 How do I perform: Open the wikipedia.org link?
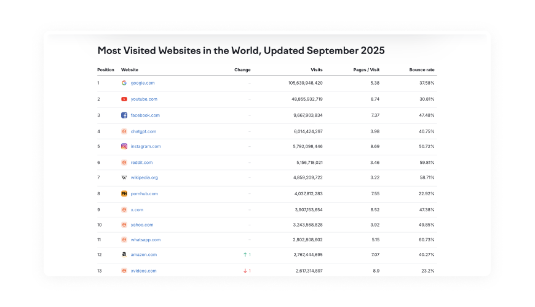point(145,177)
